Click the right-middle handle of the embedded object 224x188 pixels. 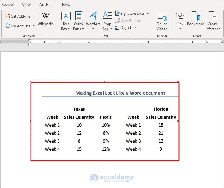coord(178,121)
